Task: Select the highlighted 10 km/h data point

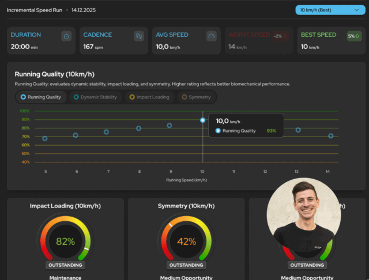Action: 202,120
